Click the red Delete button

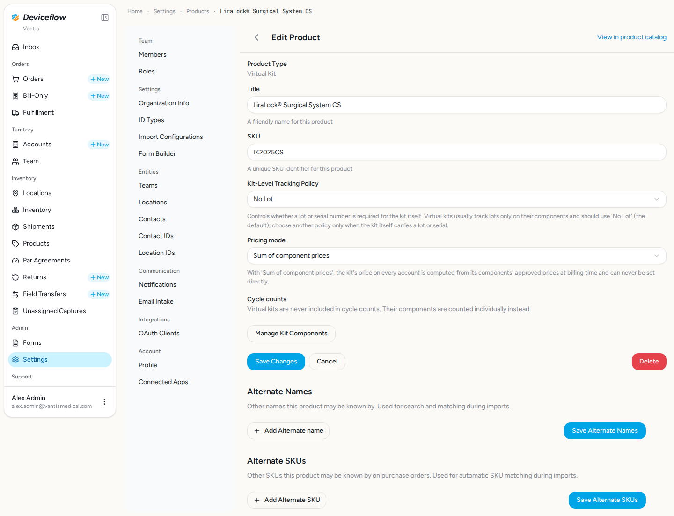point(649,362)
